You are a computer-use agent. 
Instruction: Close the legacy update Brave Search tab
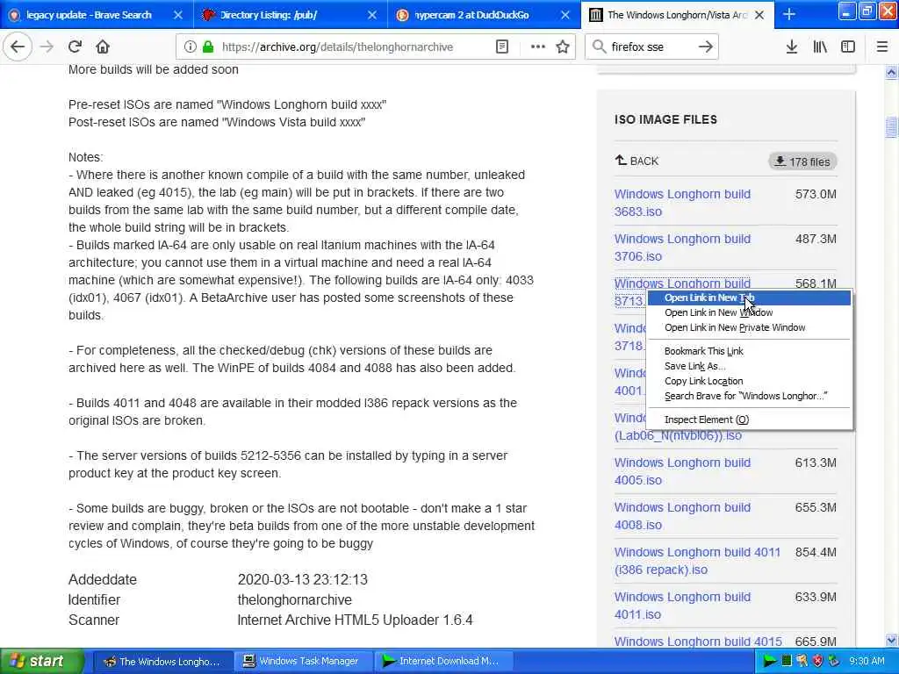click(178, 15)
